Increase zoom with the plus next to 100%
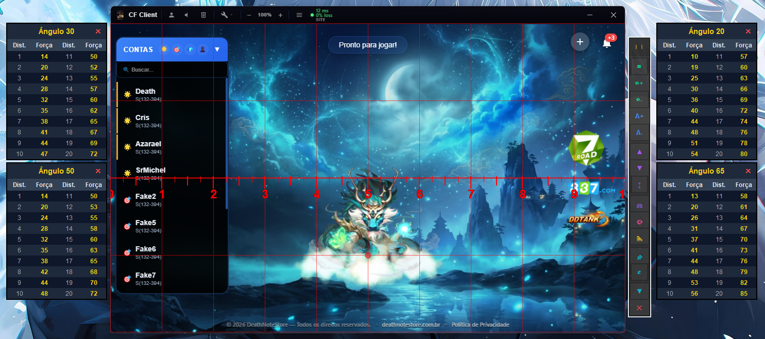 (280, 15)
